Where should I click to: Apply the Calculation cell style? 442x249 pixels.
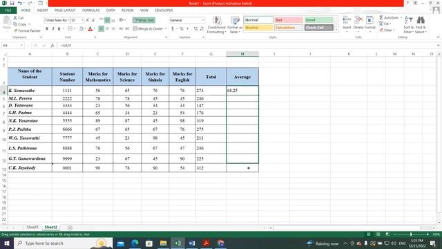point(289,28)
